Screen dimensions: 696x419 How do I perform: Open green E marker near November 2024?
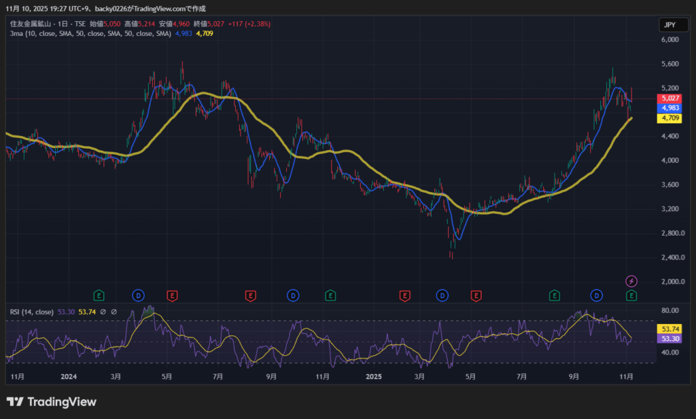(330, 295)
